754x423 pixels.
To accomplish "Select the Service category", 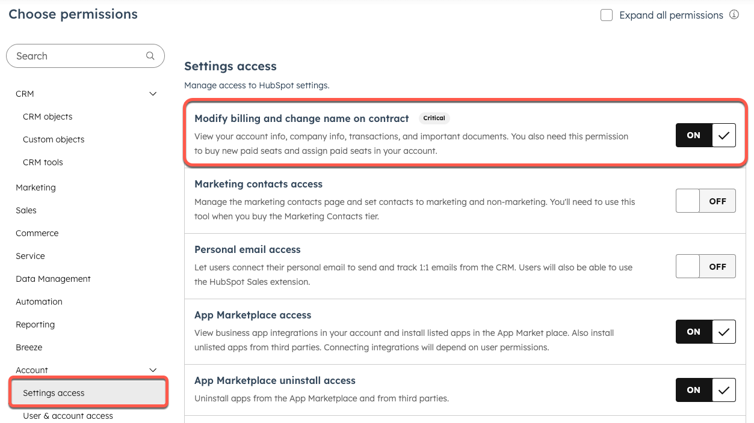I will pyautogui.click(x=30, y=256).
